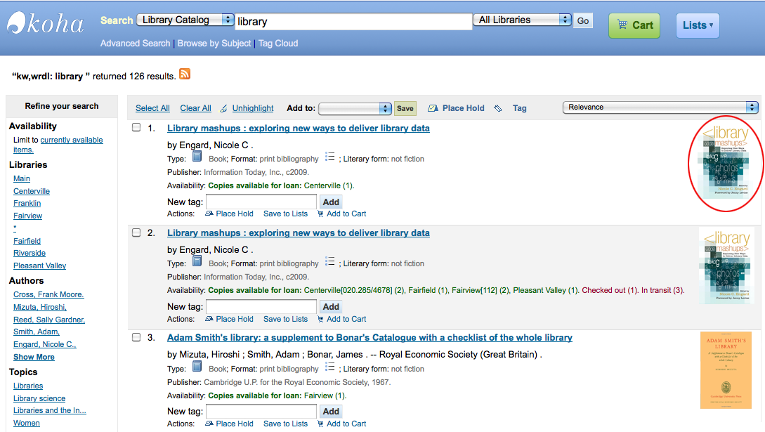The height and width of the screenshot is (432, 765).
Task: Tick the checkbox beside result 2
Action: point(136,233)
